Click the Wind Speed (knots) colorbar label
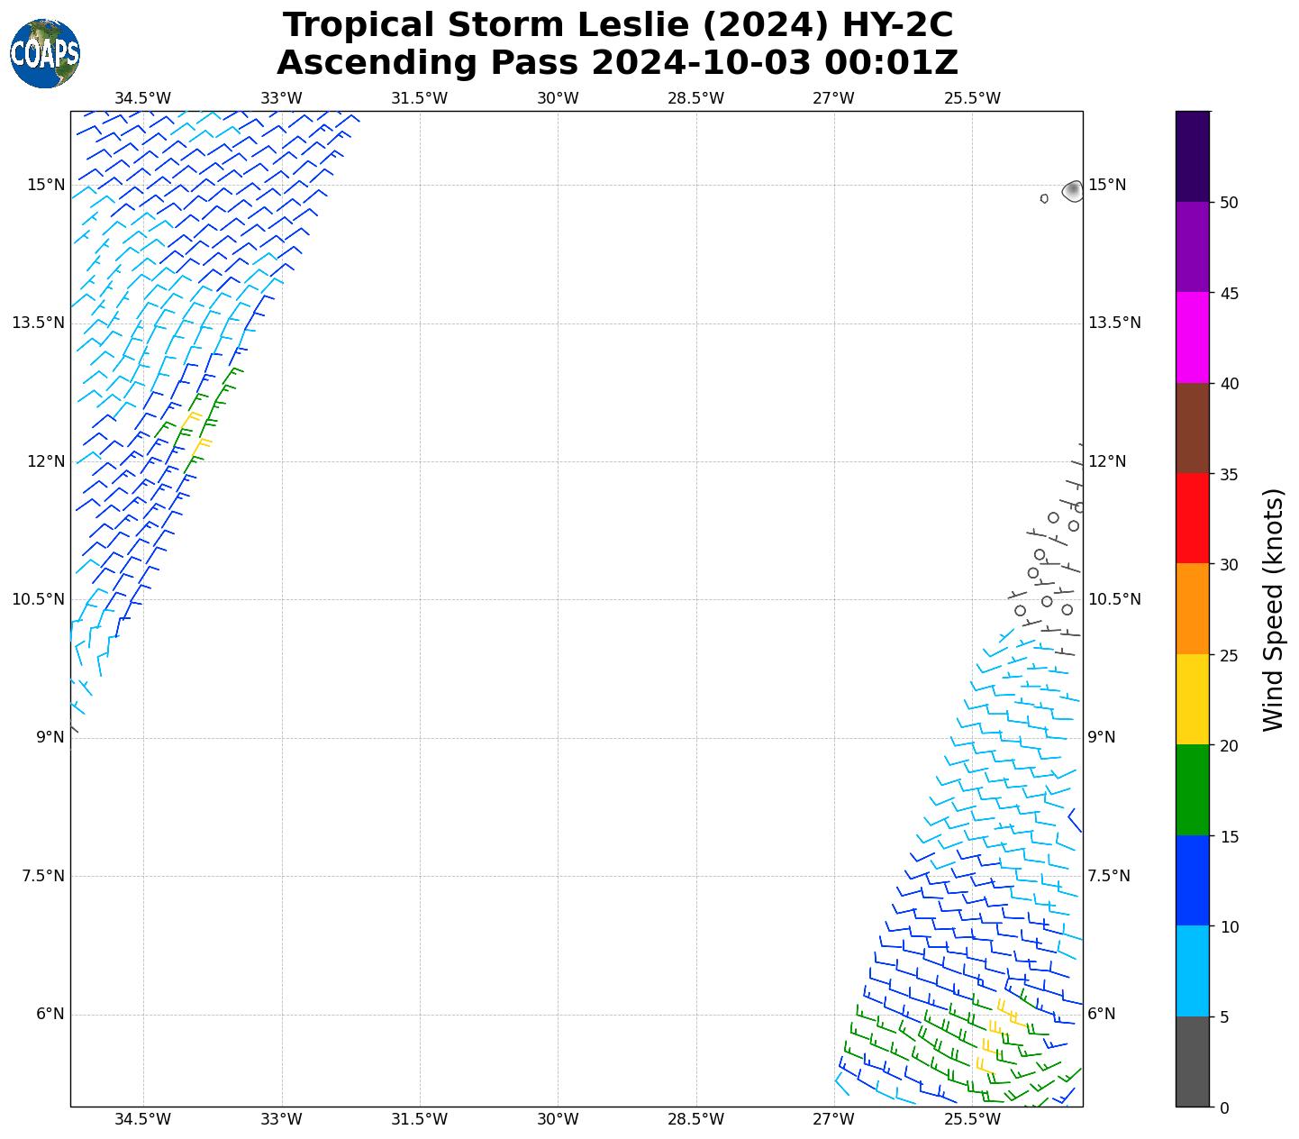This screenshot has height=1139, width=1299. tap(1272, 610)
